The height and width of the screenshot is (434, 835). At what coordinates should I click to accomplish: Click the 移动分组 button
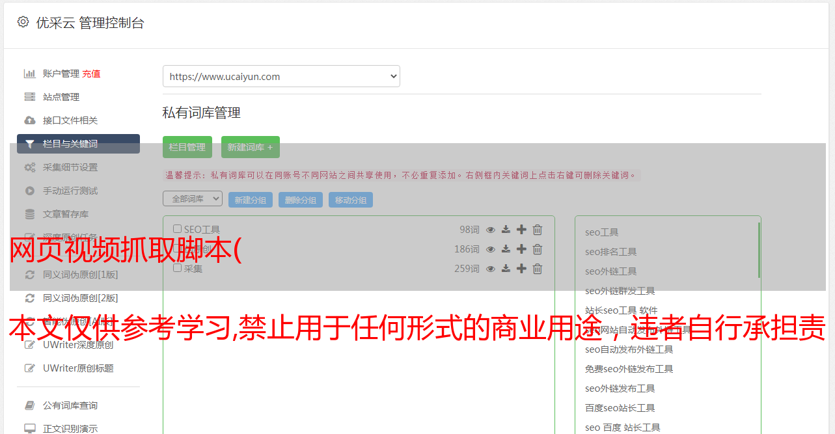click(351, 200)
